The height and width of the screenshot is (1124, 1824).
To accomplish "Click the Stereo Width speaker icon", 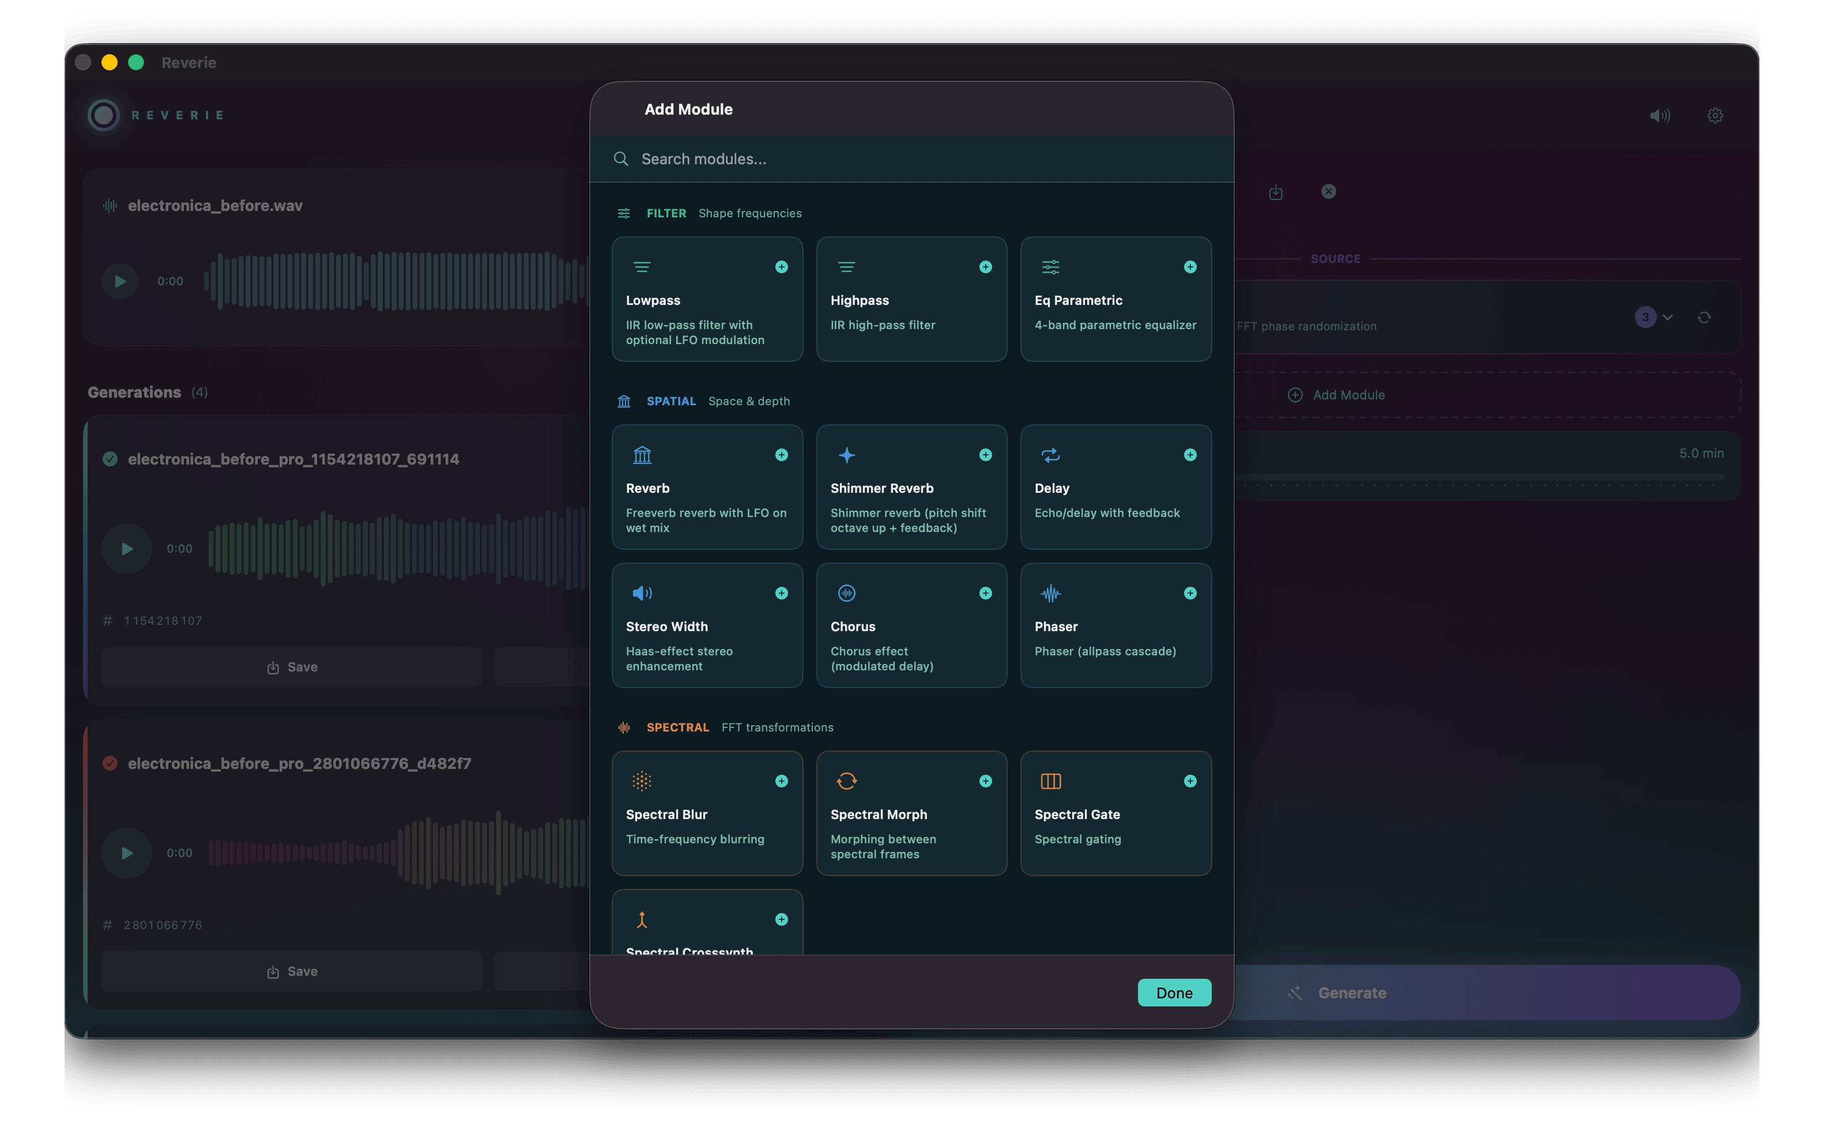I will pyautogui.click(x=642, y=593).
